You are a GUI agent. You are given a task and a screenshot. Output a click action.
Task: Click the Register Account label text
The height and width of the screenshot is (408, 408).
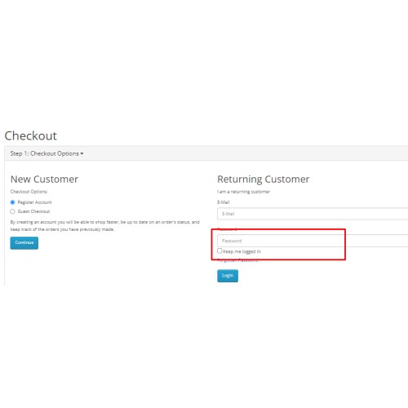pyautogui.click(x=34, y=202)
